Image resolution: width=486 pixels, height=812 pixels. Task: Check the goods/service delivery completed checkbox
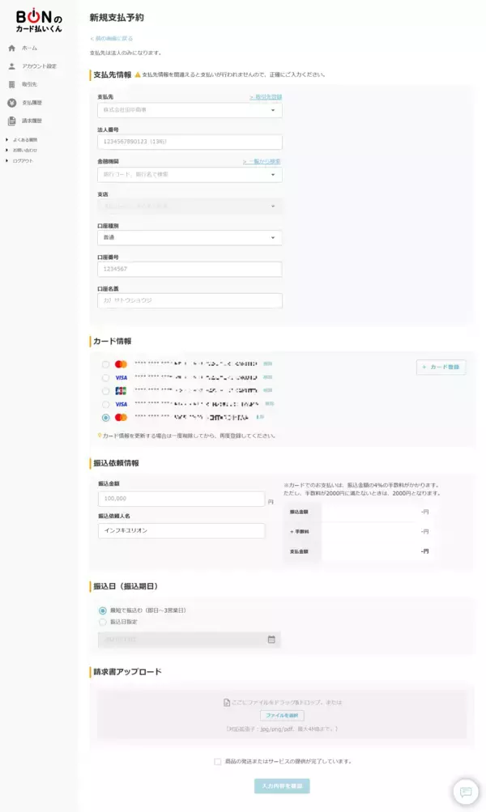click(x=218, y=762)
